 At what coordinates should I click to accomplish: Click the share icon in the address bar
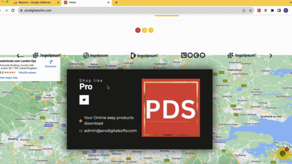pyautogui.click(x=244, y=10)
